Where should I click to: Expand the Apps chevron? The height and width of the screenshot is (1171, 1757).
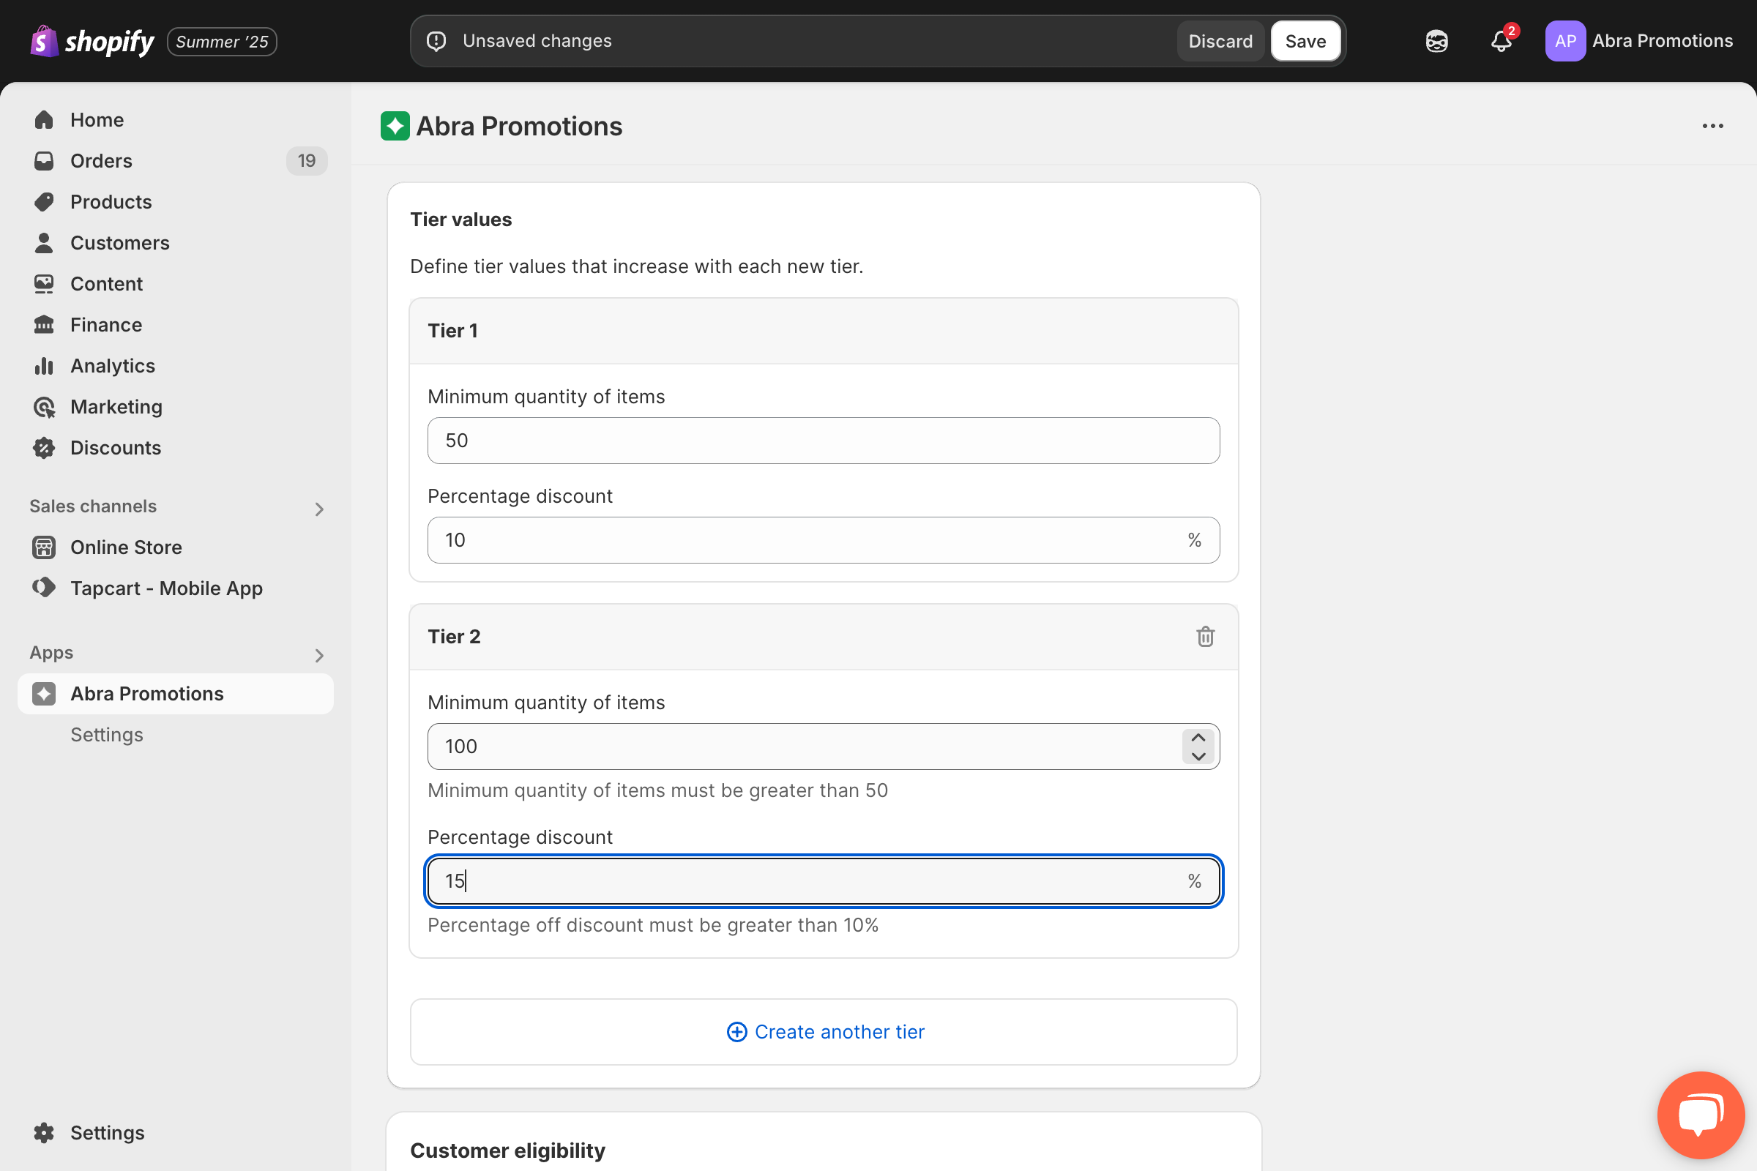click(x=319, y=656)
